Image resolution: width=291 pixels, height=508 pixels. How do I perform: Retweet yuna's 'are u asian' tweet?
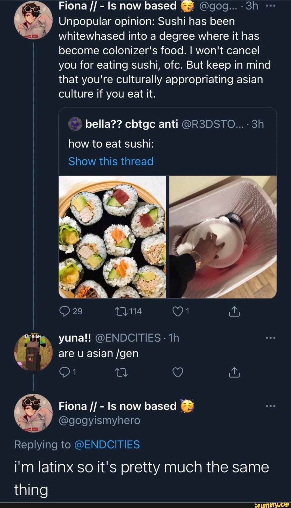pyautogui.click(x=121, y=372)
